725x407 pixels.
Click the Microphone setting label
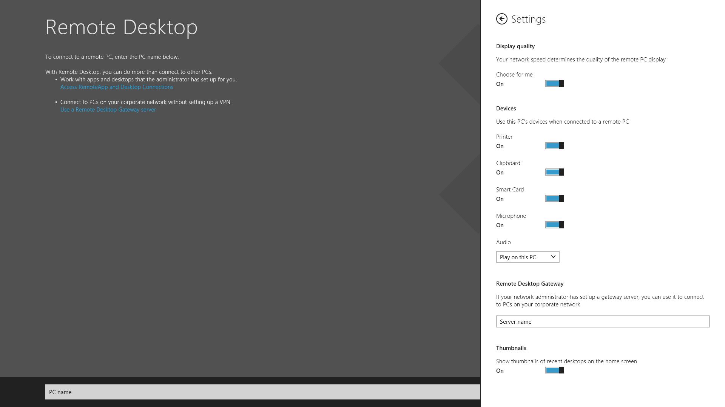(x=511, y=216)
